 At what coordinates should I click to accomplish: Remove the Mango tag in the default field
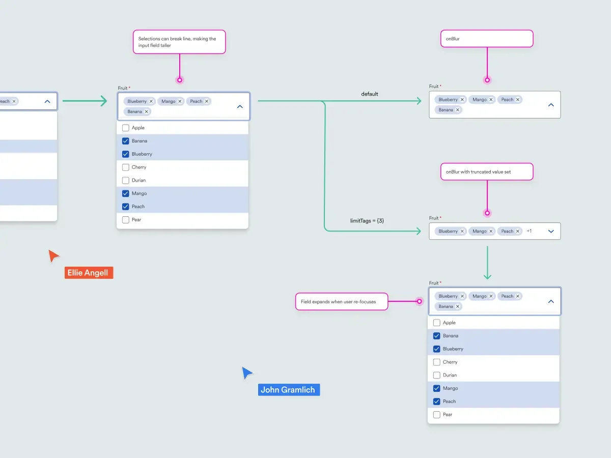[492, 99]
